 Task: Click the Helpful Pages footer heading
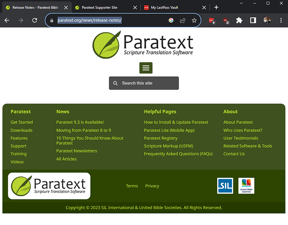[160, 112]
